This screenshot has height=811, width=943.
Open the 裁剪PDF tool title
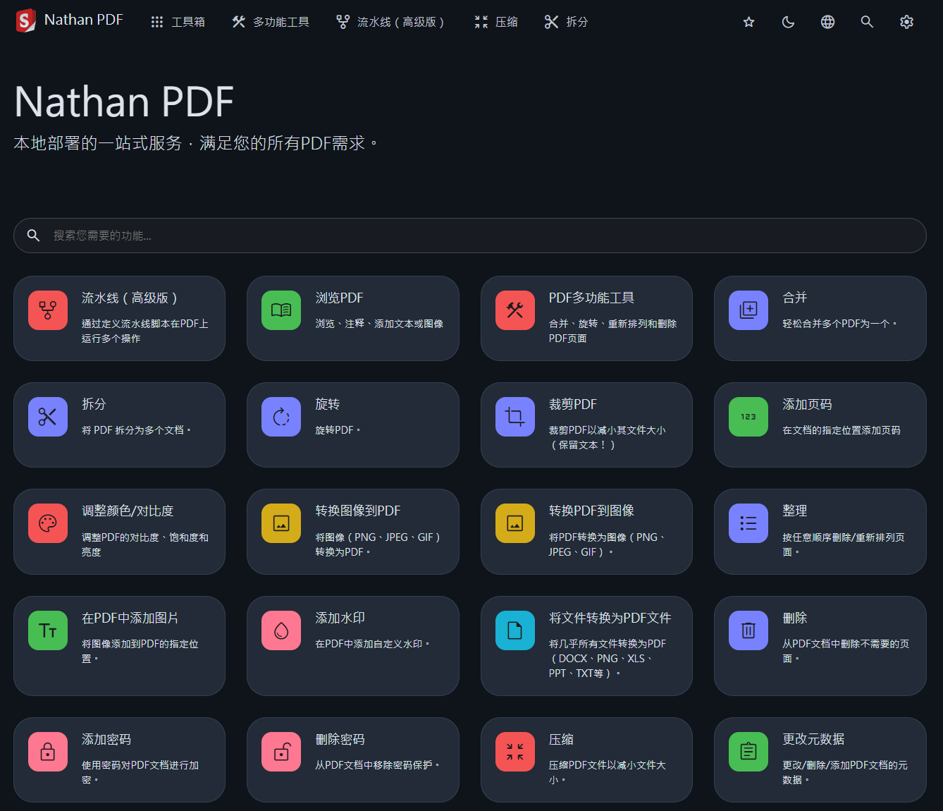[573, 405]
